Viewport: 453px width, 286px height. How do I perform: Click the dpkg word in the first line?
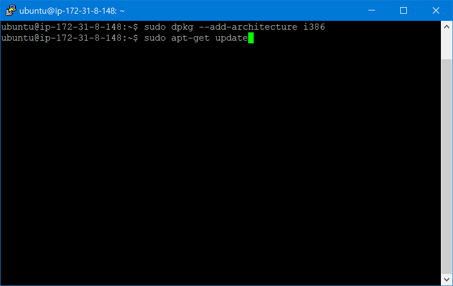(x=182, y=27)
